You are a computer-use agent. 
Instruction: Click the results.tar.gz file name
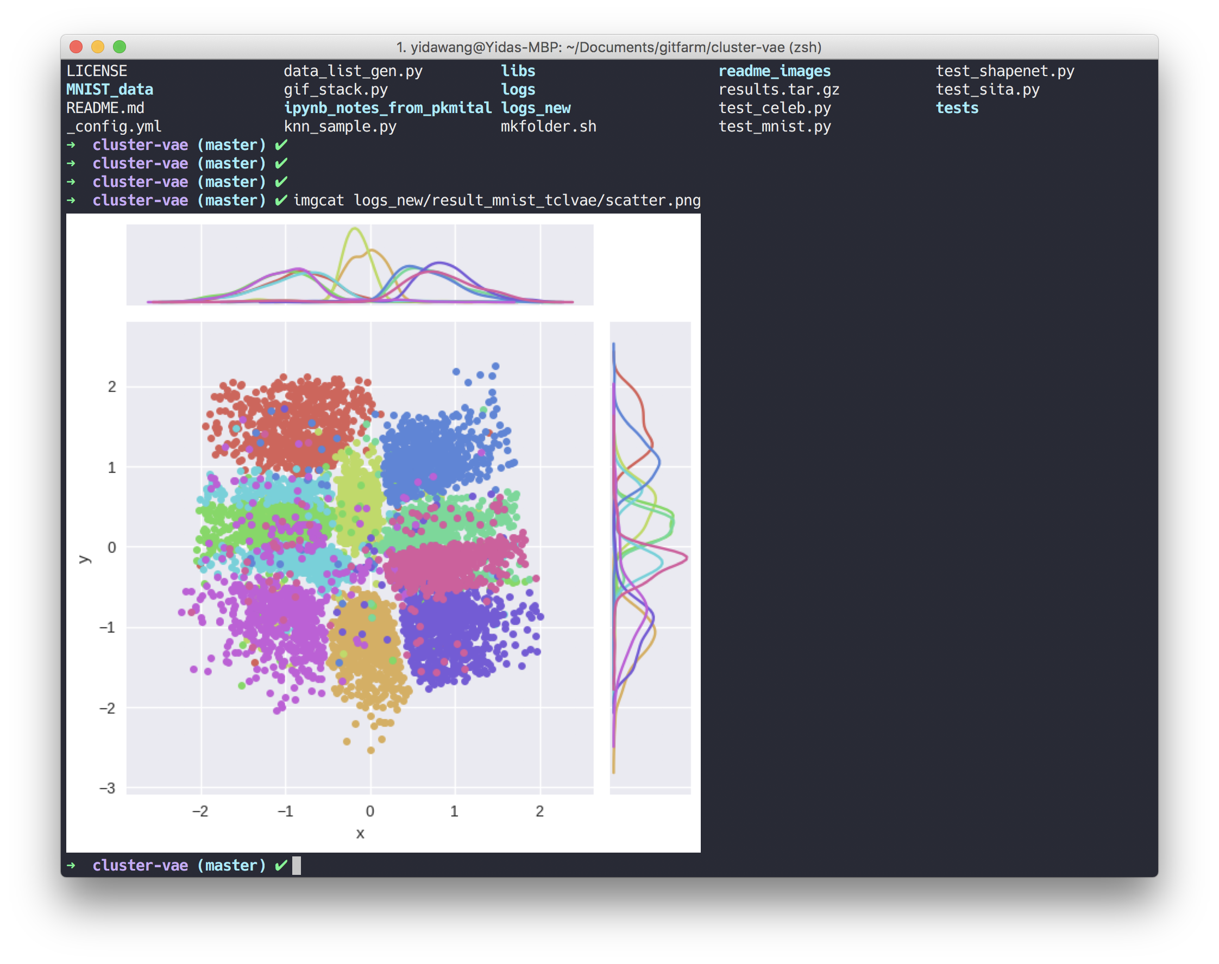pos(778,90)
